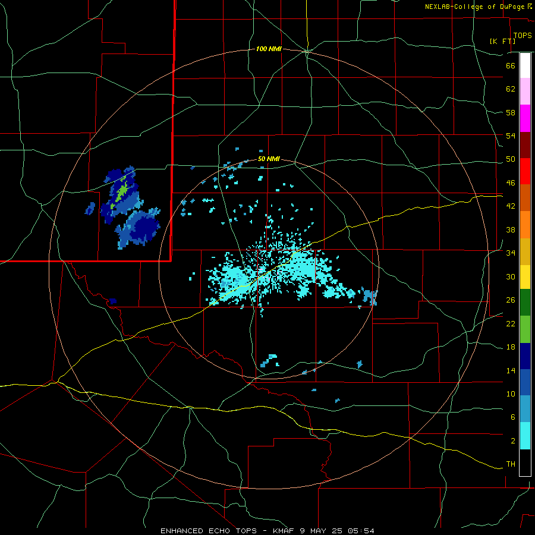Click the gold 34 K FT legend swatch
535x535 pixels.
[x=525, y=251]
